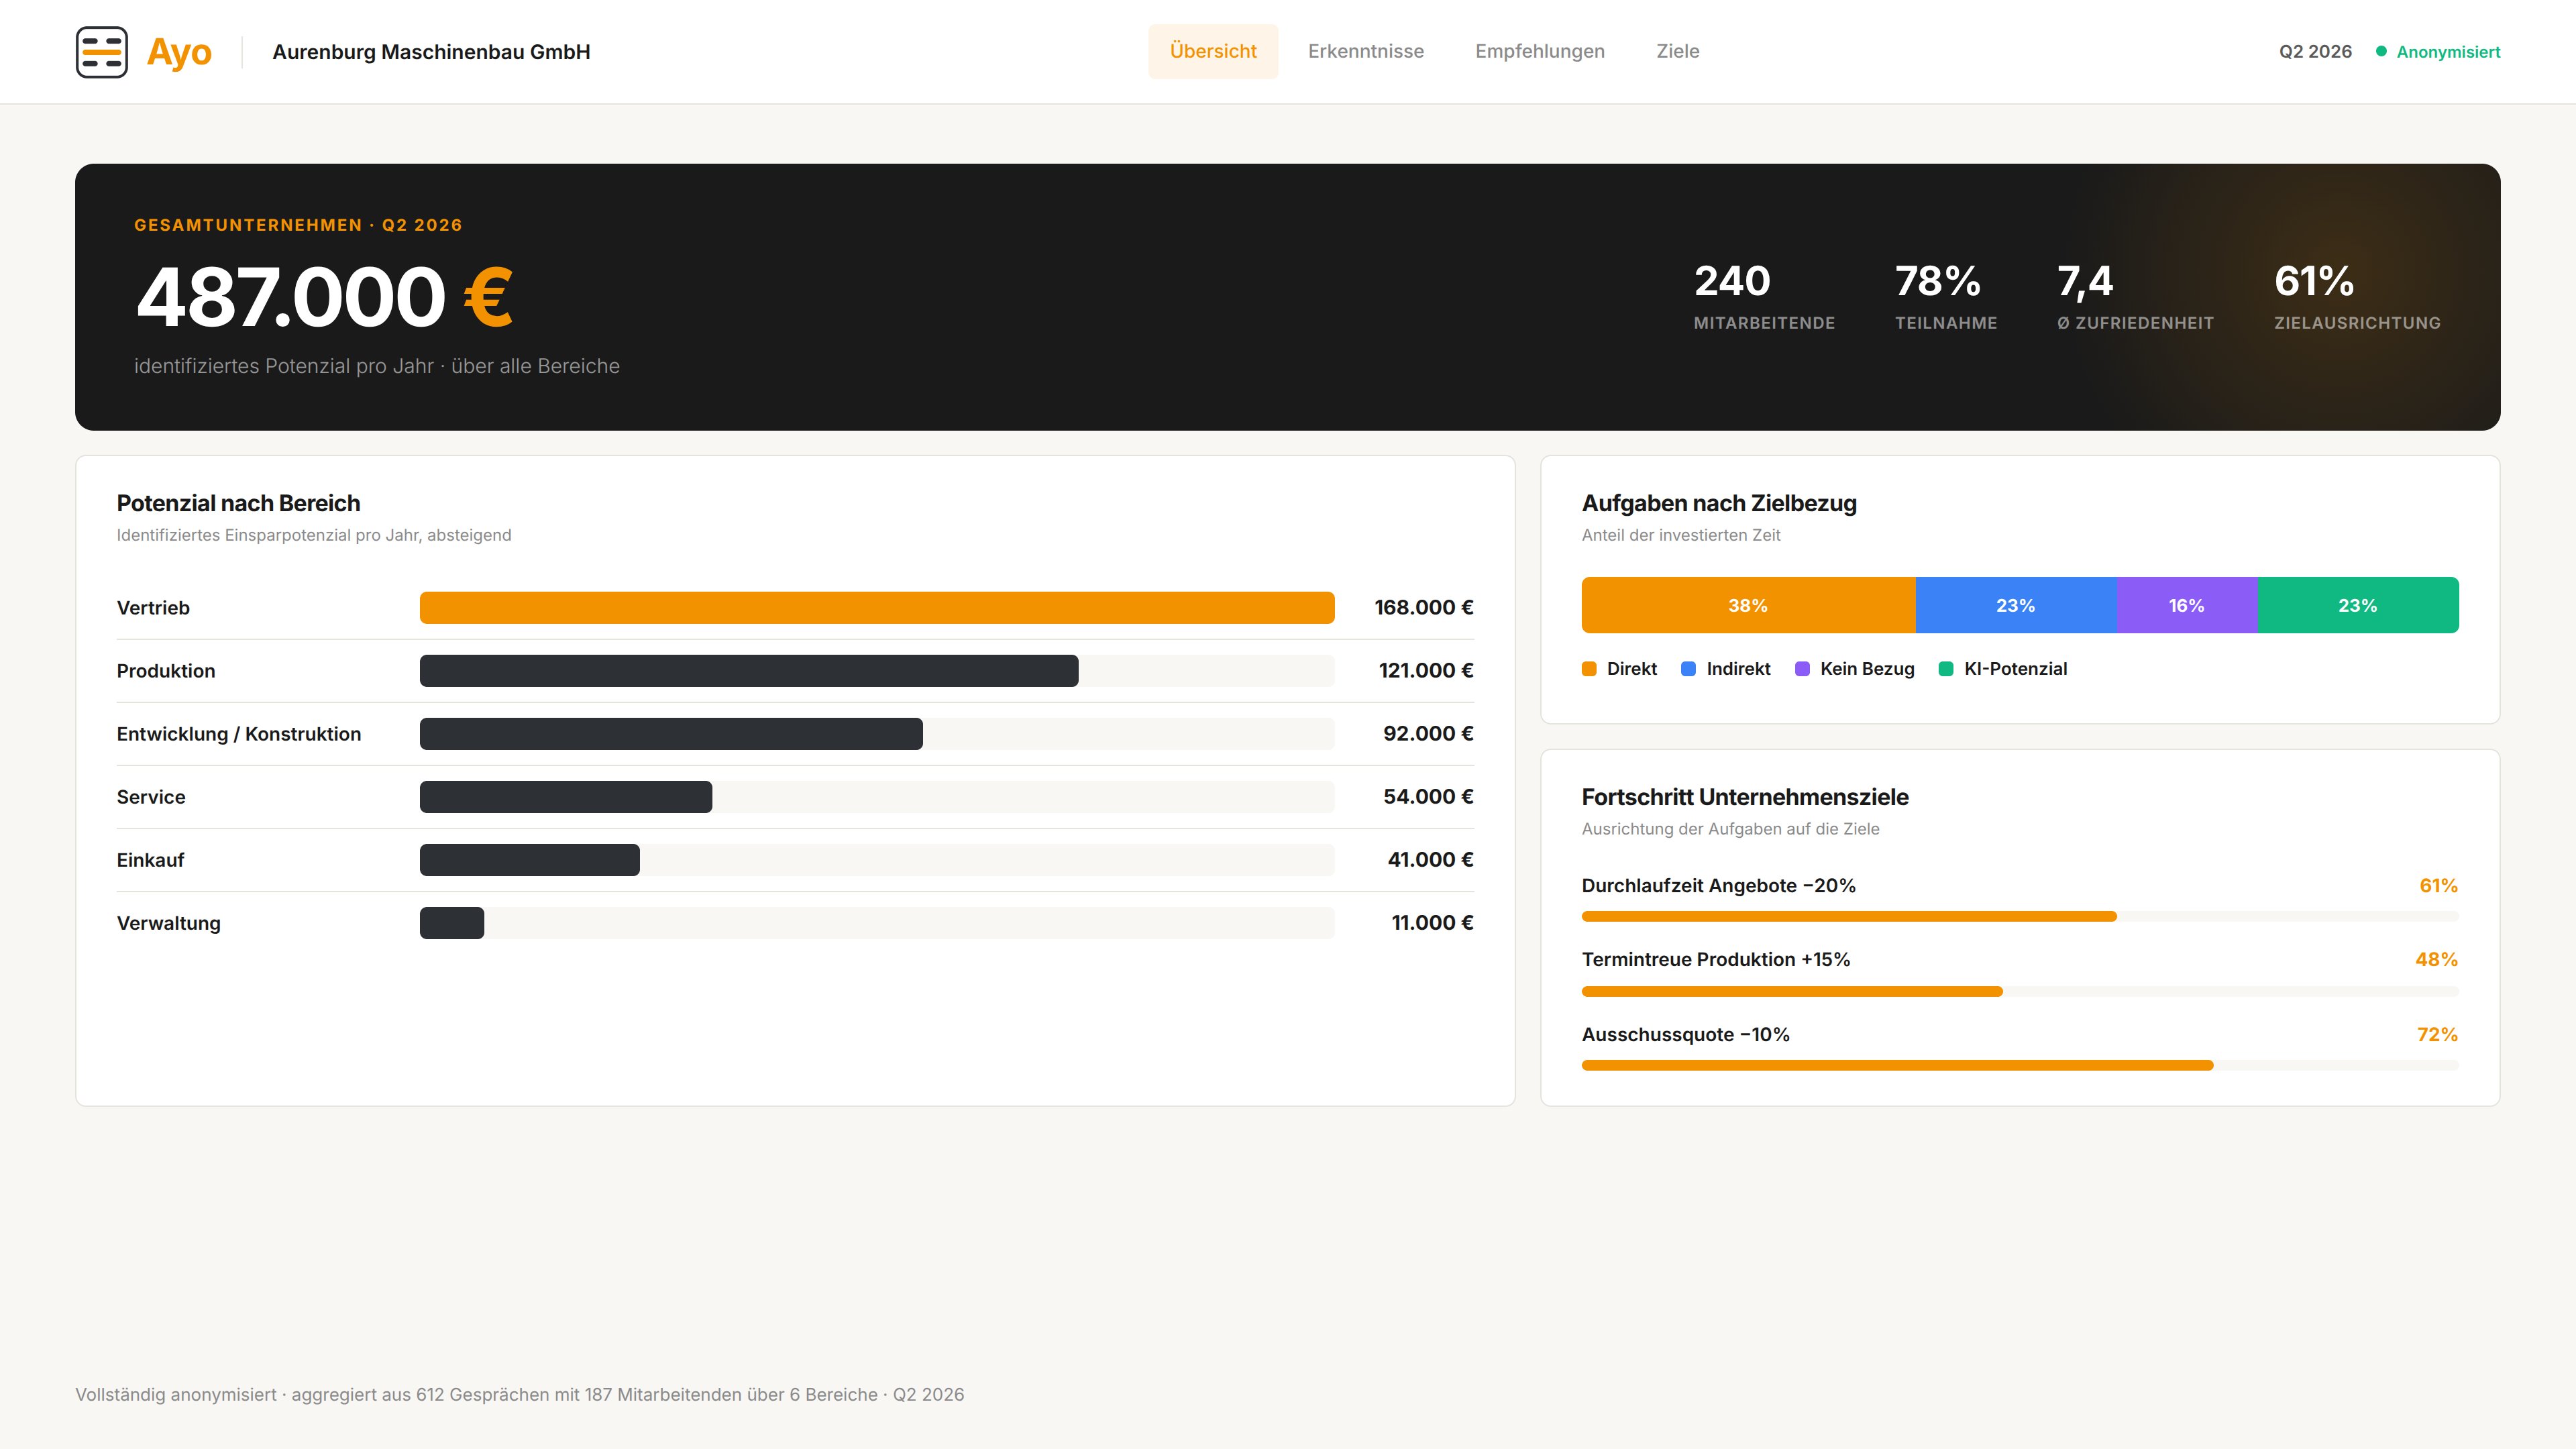This screenshot has height=1449, width=2576.
Task: Go to the Ziele tab
Action: tap(1678, 51)
